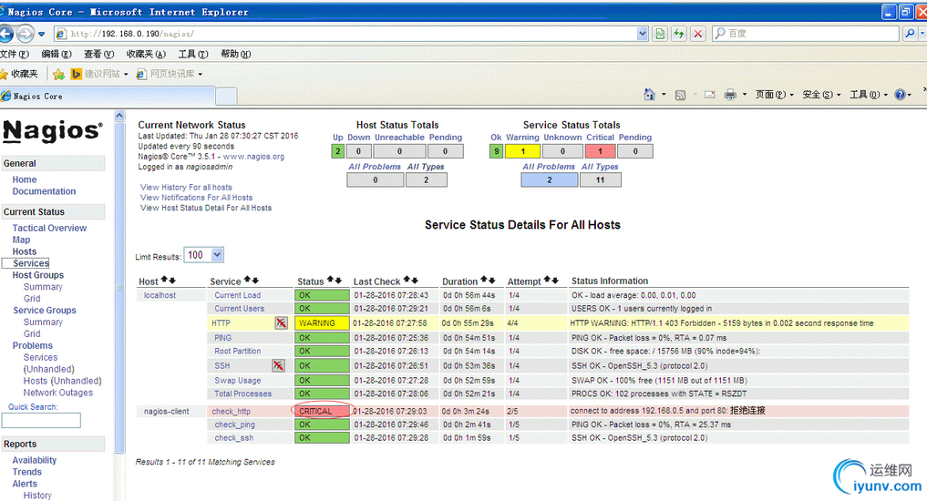927x501 pixels.
Task: Click the Service Groups sidebar link
Action: [x=45, y=311]
